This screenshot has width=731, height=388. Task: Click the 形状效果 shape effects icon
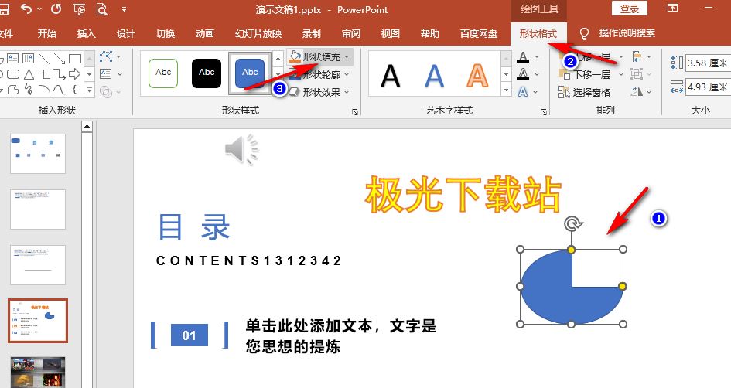coord(294,92)
